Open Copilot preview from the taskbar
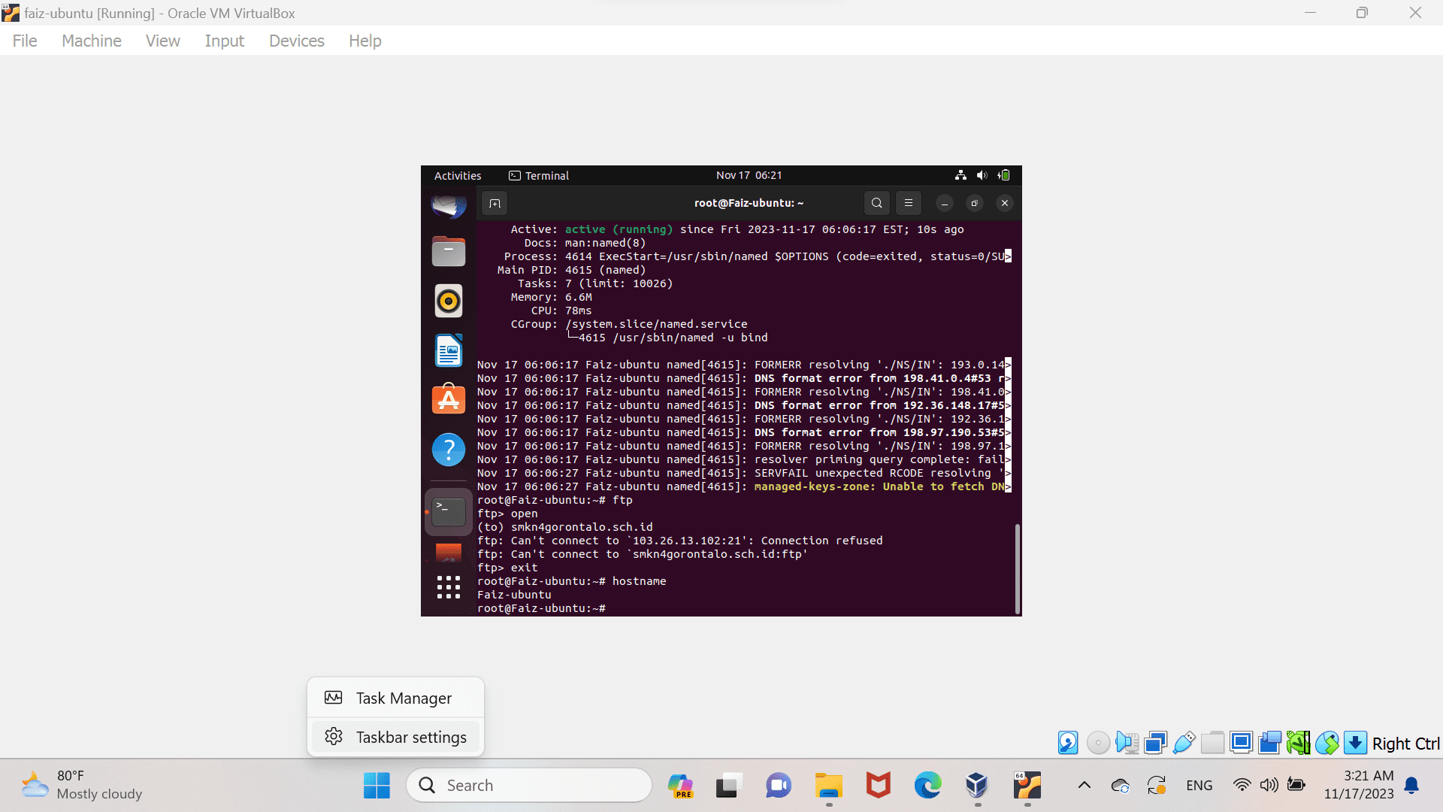This screenshot has height=812, width=1443. click(680, 786)
